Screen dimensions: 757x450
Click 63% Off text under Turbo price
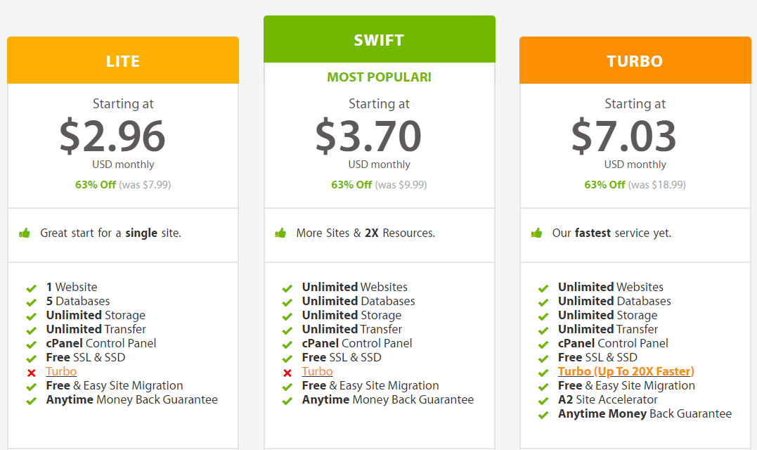604,185
